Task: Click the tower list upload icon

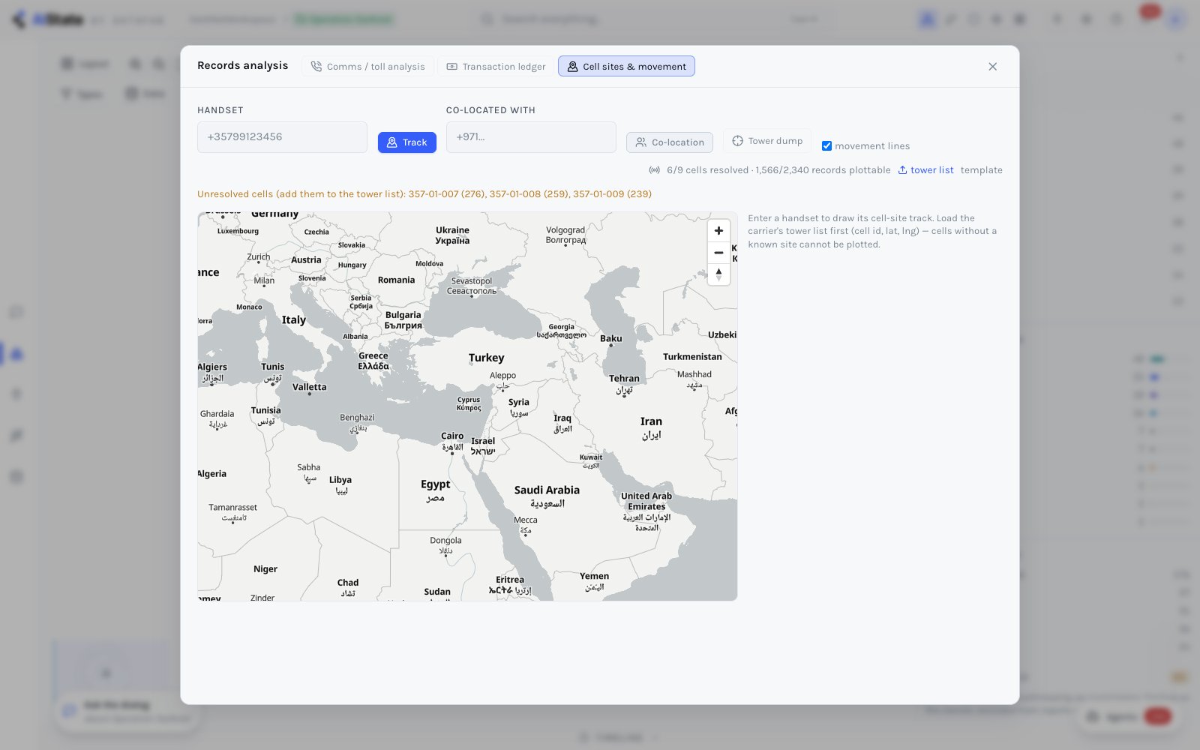Action: click(x=902, y=170)
